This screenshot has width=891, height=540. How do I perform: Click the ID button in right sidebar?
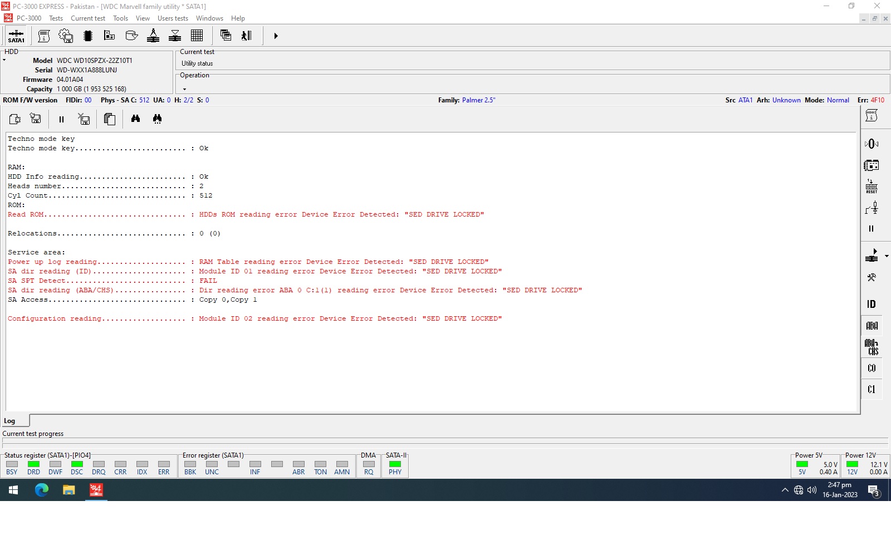872,305
